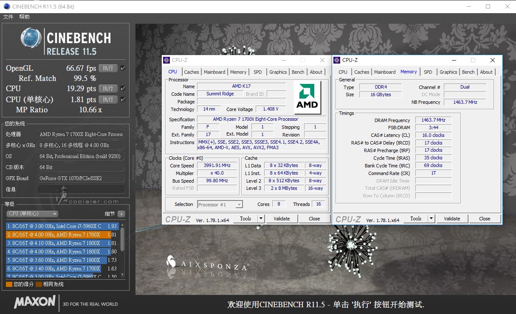Screen dimensions: 516x314
Task: Select the Ryzen 7 1800X 3.60 GHz ranking row
Action: [x=62, y=260]
